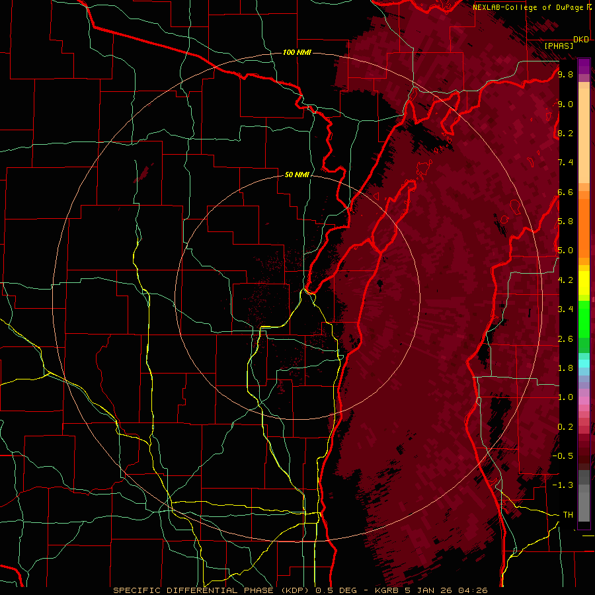This screenshot has height=595, width=595.
Task: Click the 5.8 legend value
Action: pos(565,221)
